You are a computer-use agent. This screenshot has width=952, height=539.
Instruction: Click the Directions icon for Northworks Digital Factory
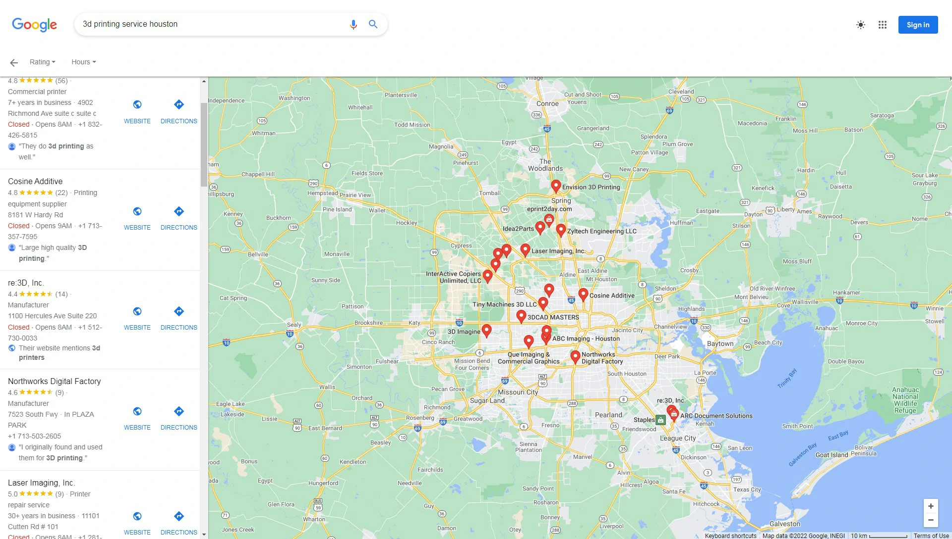(x=178, y=411)
